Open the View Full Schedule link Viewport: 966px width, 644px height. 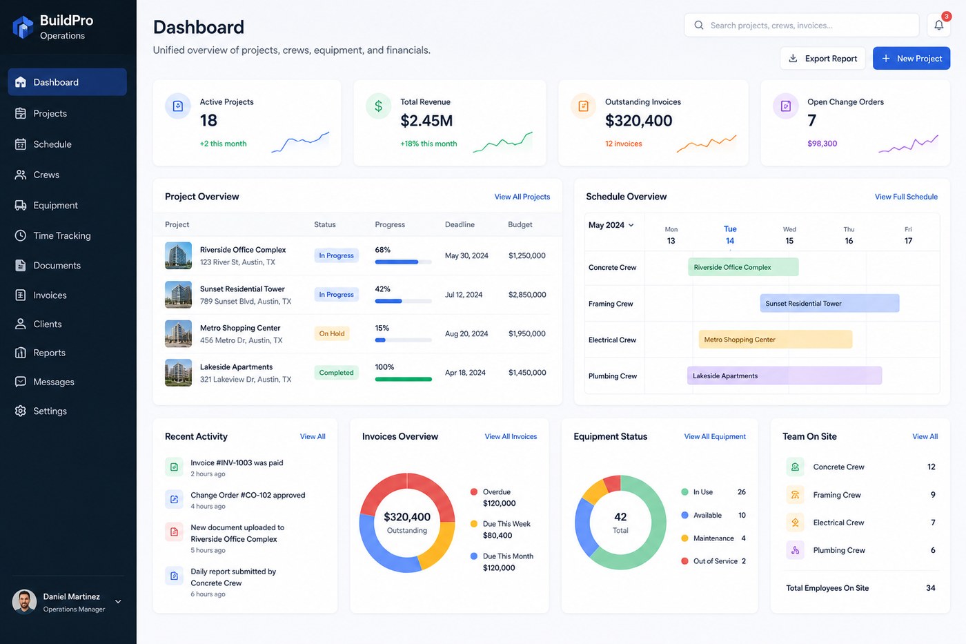(906, 197)
